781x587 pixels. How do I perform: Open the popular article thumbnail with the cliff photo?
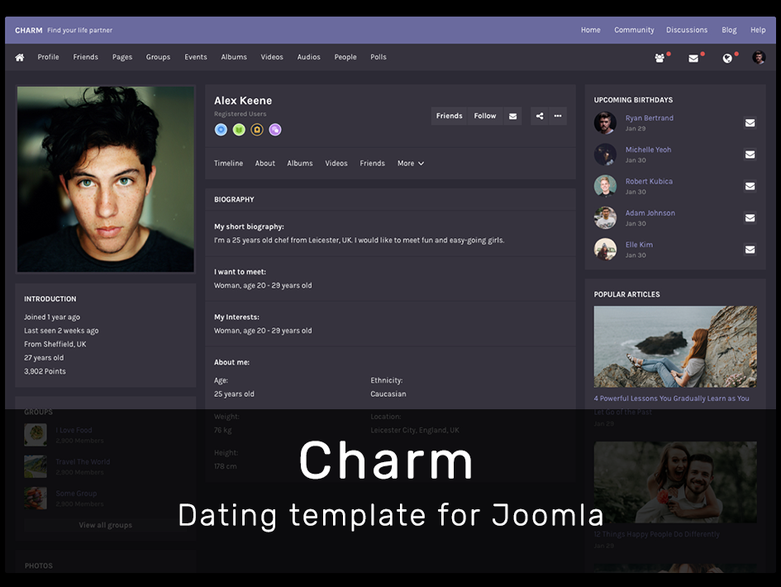click(x=675, y=346)
